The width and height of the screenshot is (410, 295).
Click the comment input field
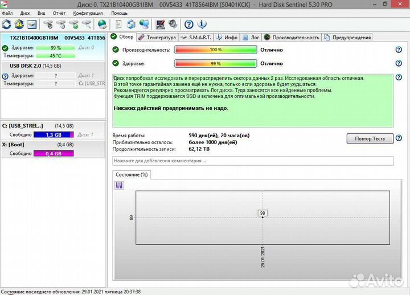[x=253, y=161]
